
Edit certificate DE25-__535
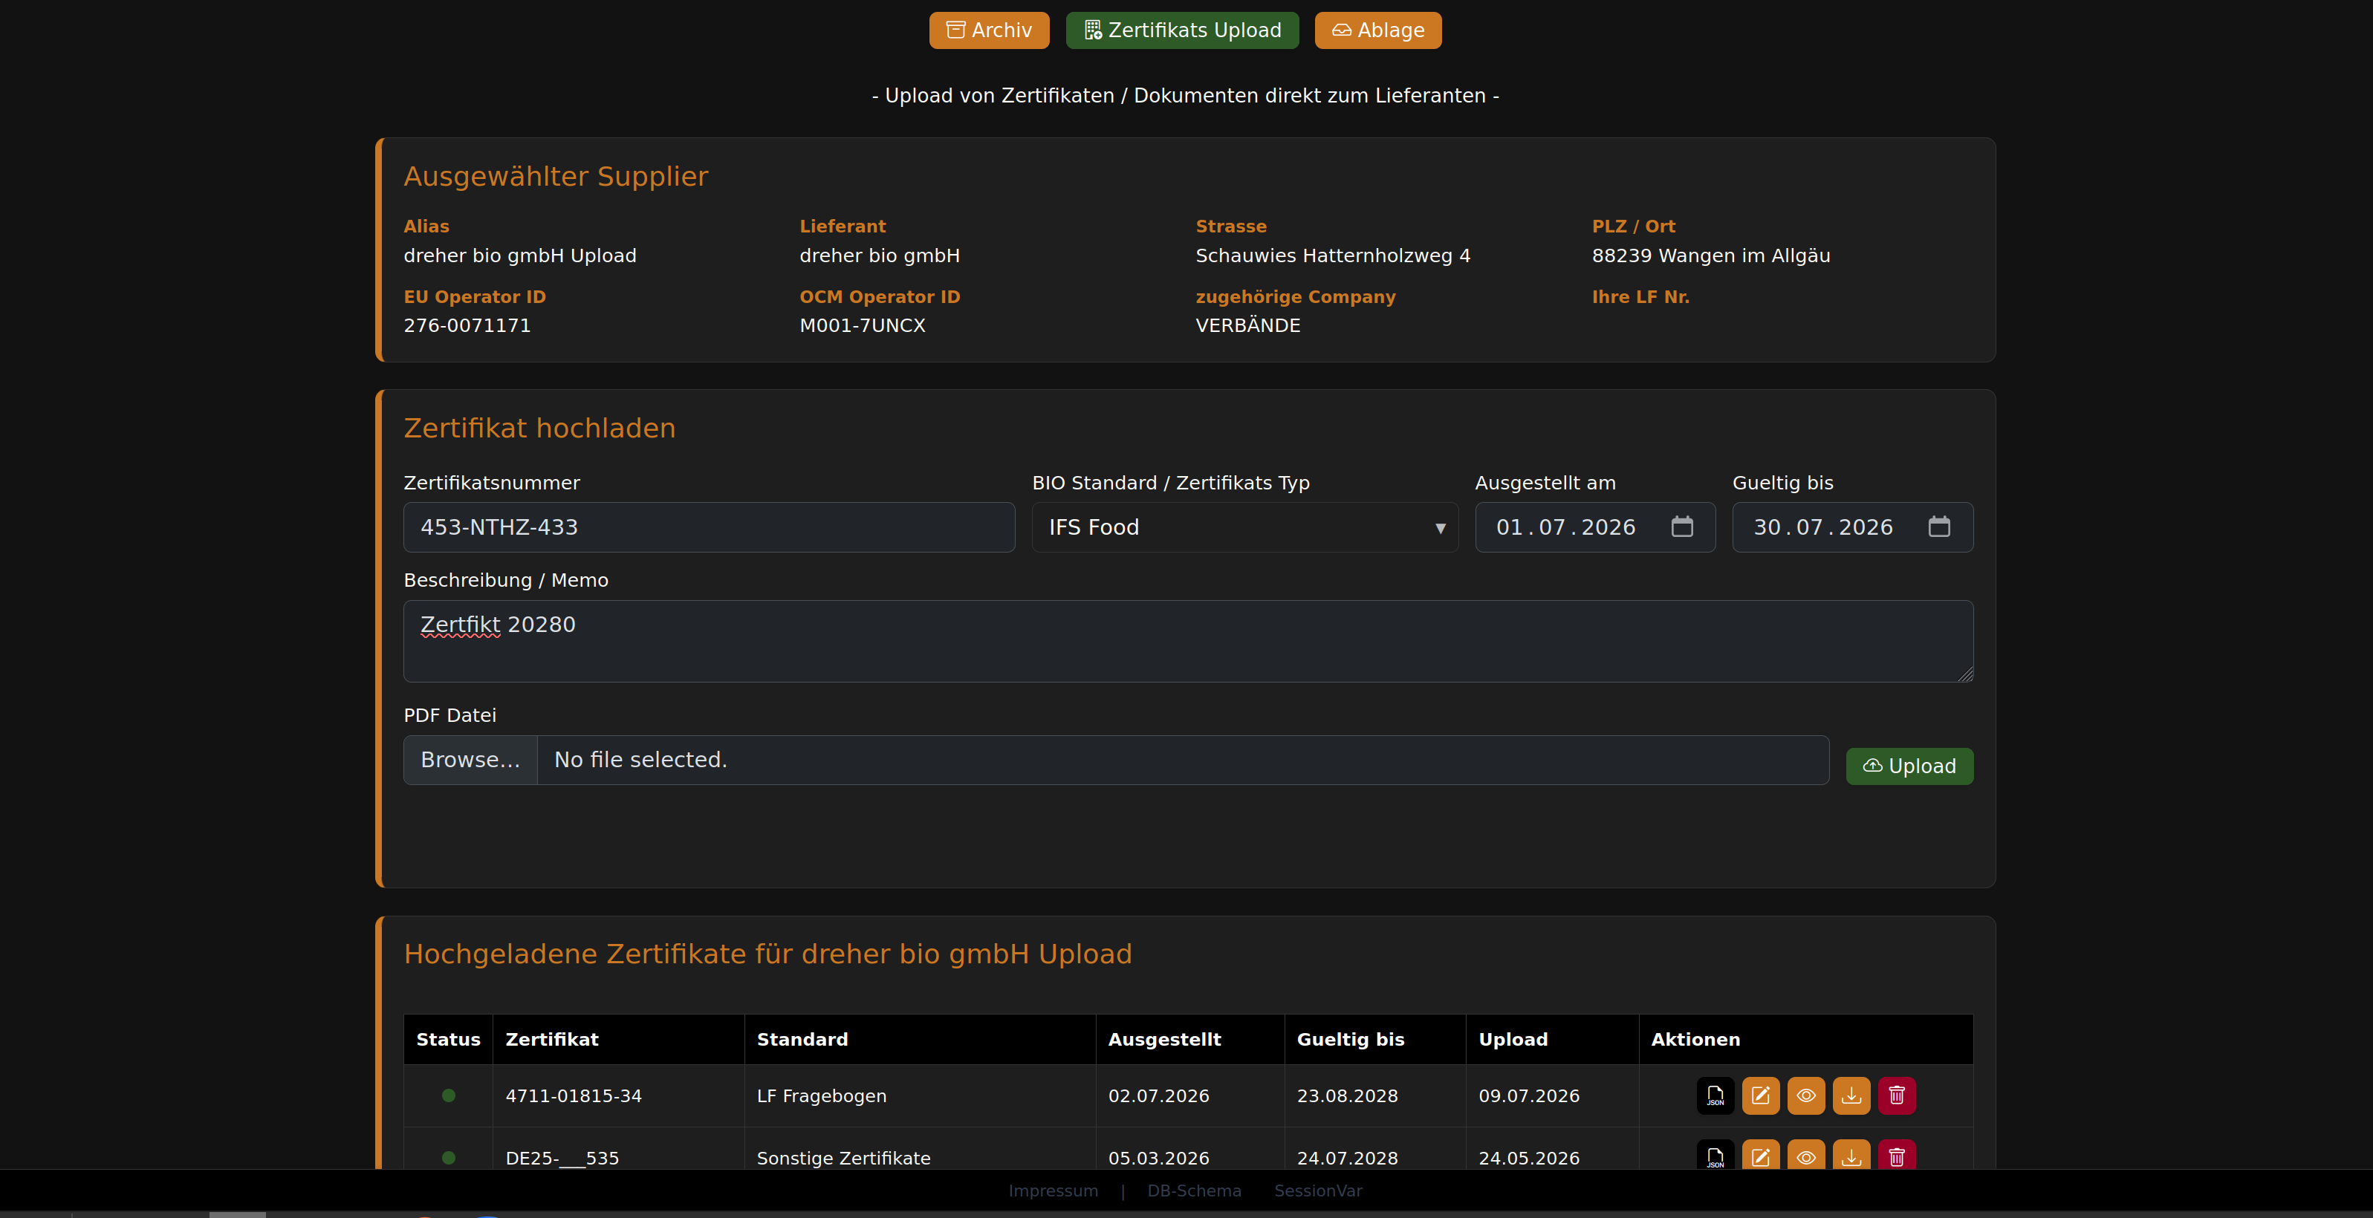1760,1156
